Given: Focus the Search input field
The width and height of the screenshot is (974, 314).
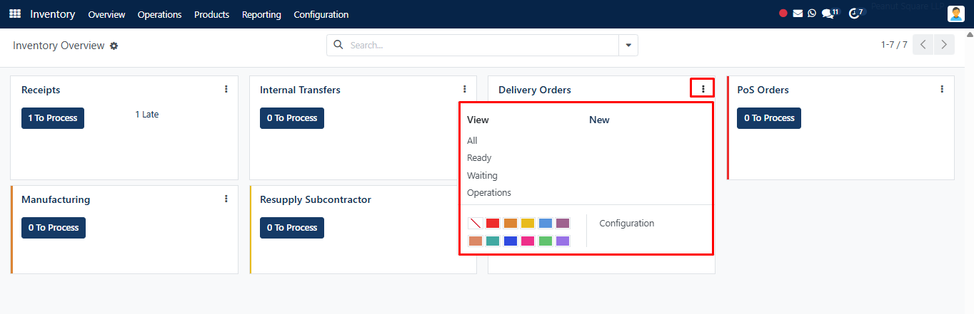Looking at the screenshot, I should [482, 45].
